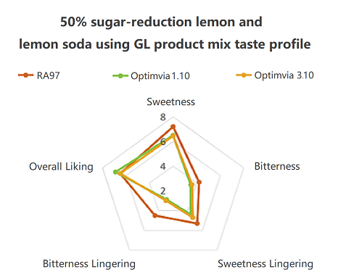Select the RA97 legend label
The height and width of the screenshot is (280, 338).
[x=48, y=75]
